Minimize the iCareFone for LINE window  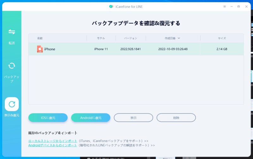pos(231,7)
